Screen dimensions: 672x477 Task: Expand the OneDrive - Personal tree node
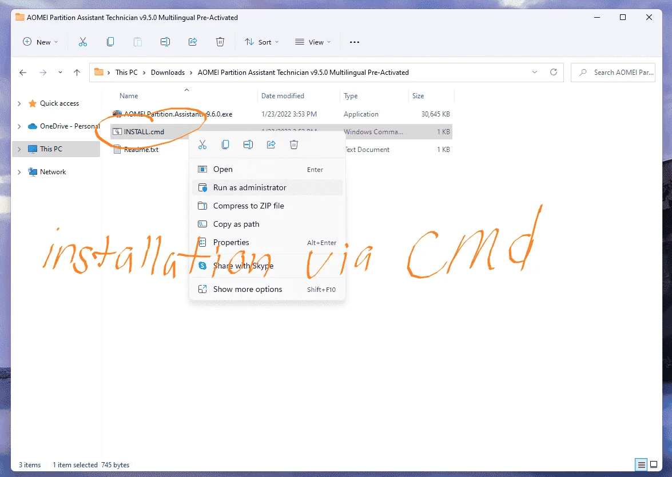[x=19, y=126]
